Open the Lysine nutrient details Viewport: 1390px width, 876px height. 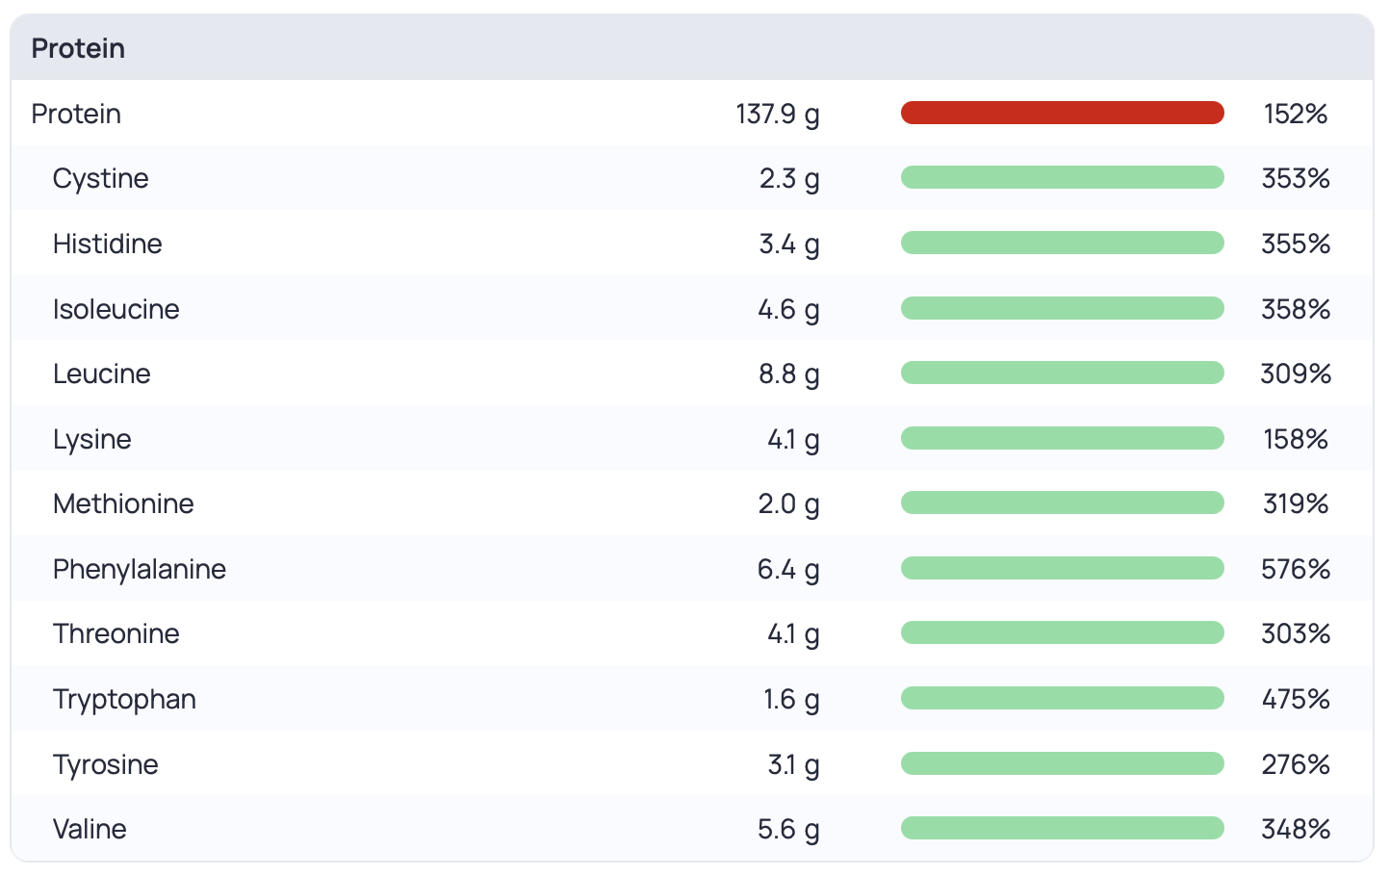pos(92,439)
